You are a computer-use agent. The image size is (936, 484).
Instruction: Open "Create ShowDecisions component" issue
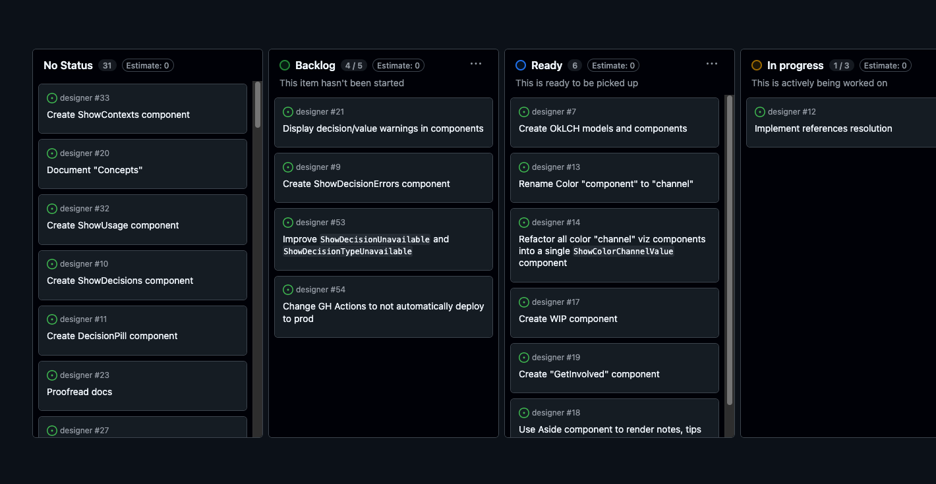click(x=120, y=281)
